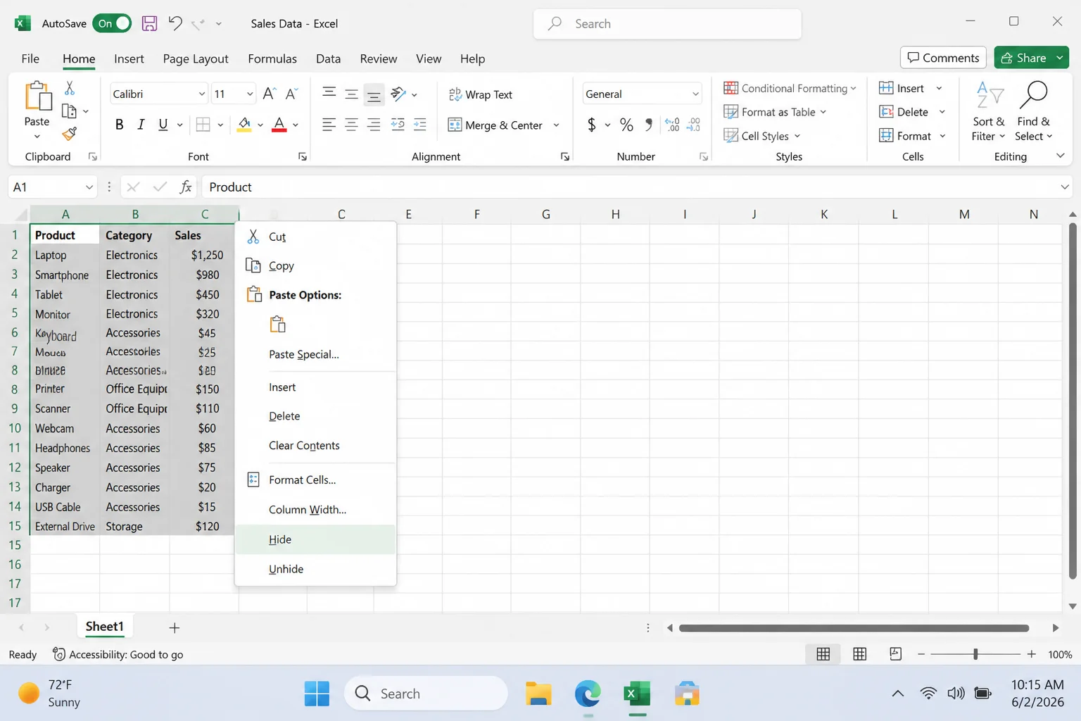Select the Format Painter brush

69,134
